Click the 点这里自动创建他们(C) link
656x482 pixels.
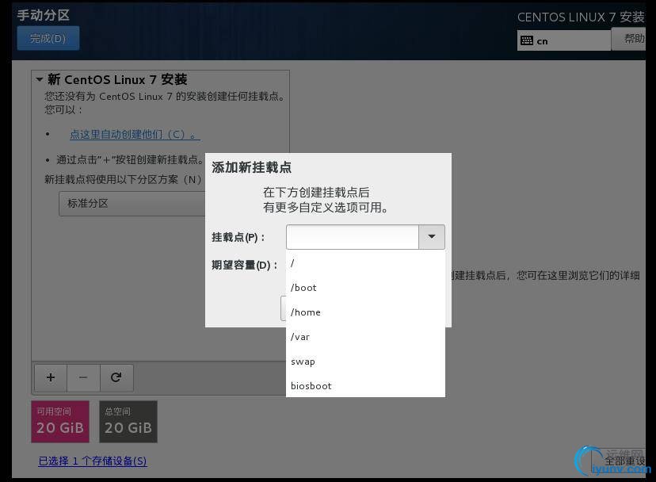point(135,135)
